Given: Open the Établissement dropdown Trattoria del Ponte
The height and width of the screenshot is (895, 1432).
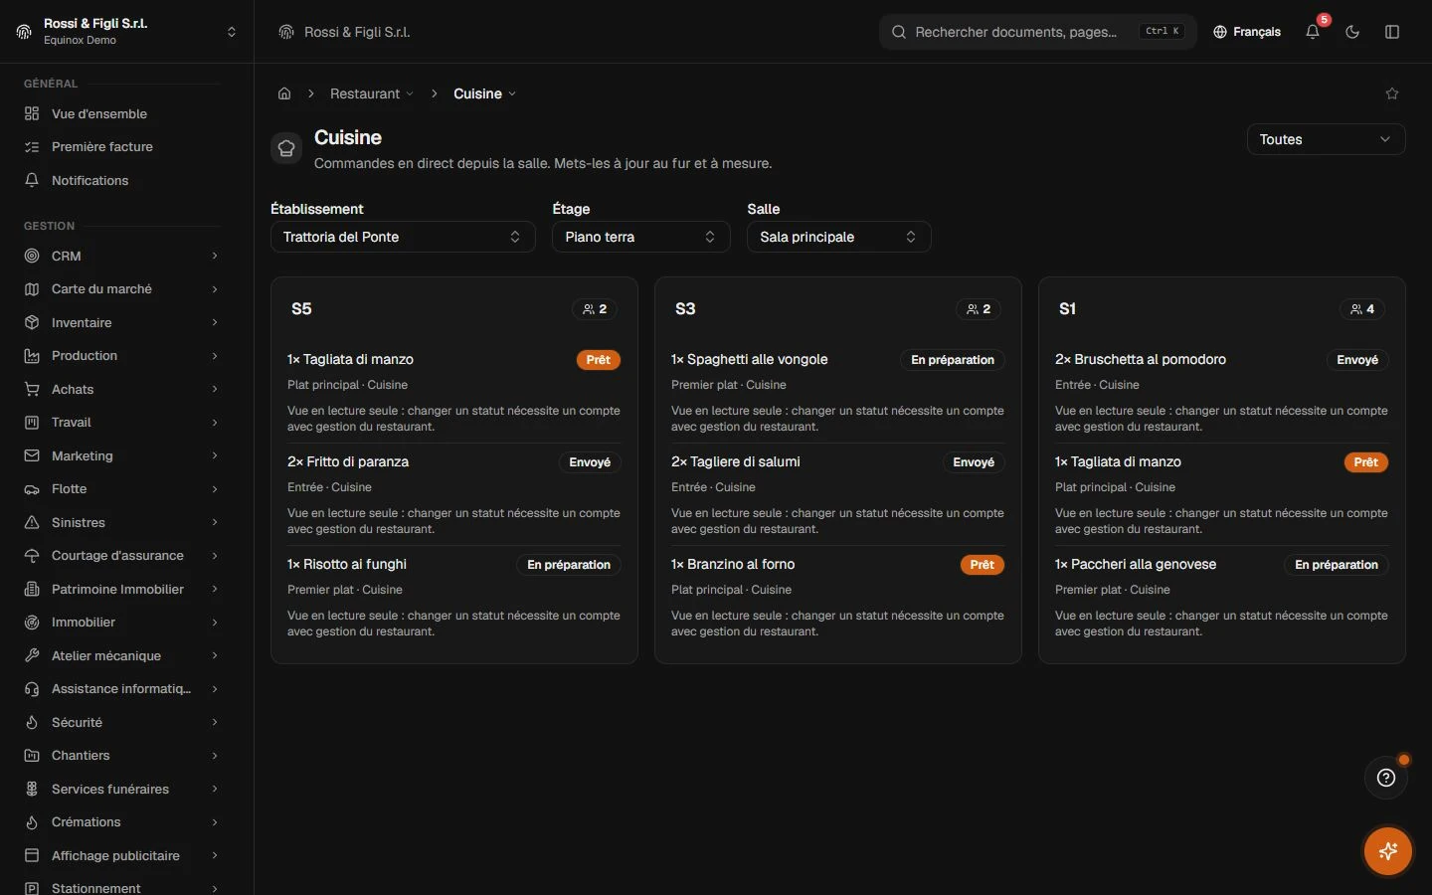Looking at the screenshot, I should tap(403, 237).
